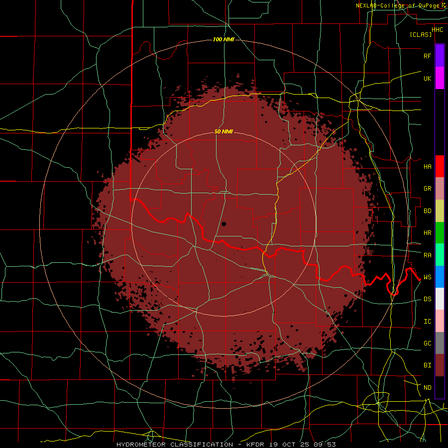
Task: Click the [CLAS] units label
Action: 421,34
